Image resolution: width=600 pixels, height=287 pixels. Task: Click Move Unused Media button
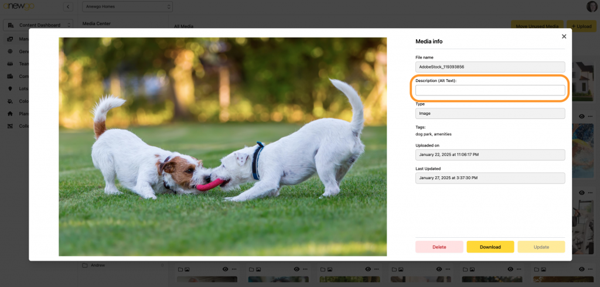click(x=537, y=26)
